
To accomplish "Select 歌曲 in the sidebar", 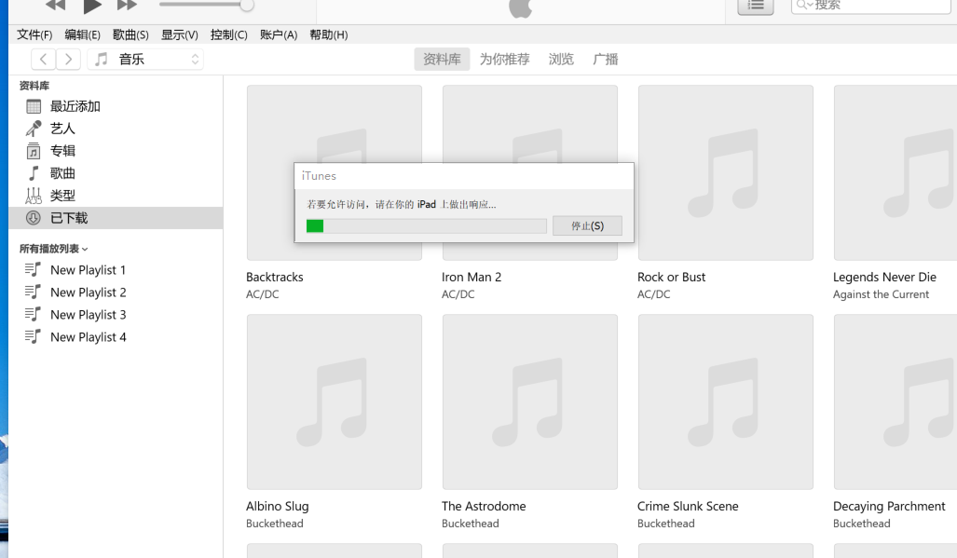I will 116,173.
